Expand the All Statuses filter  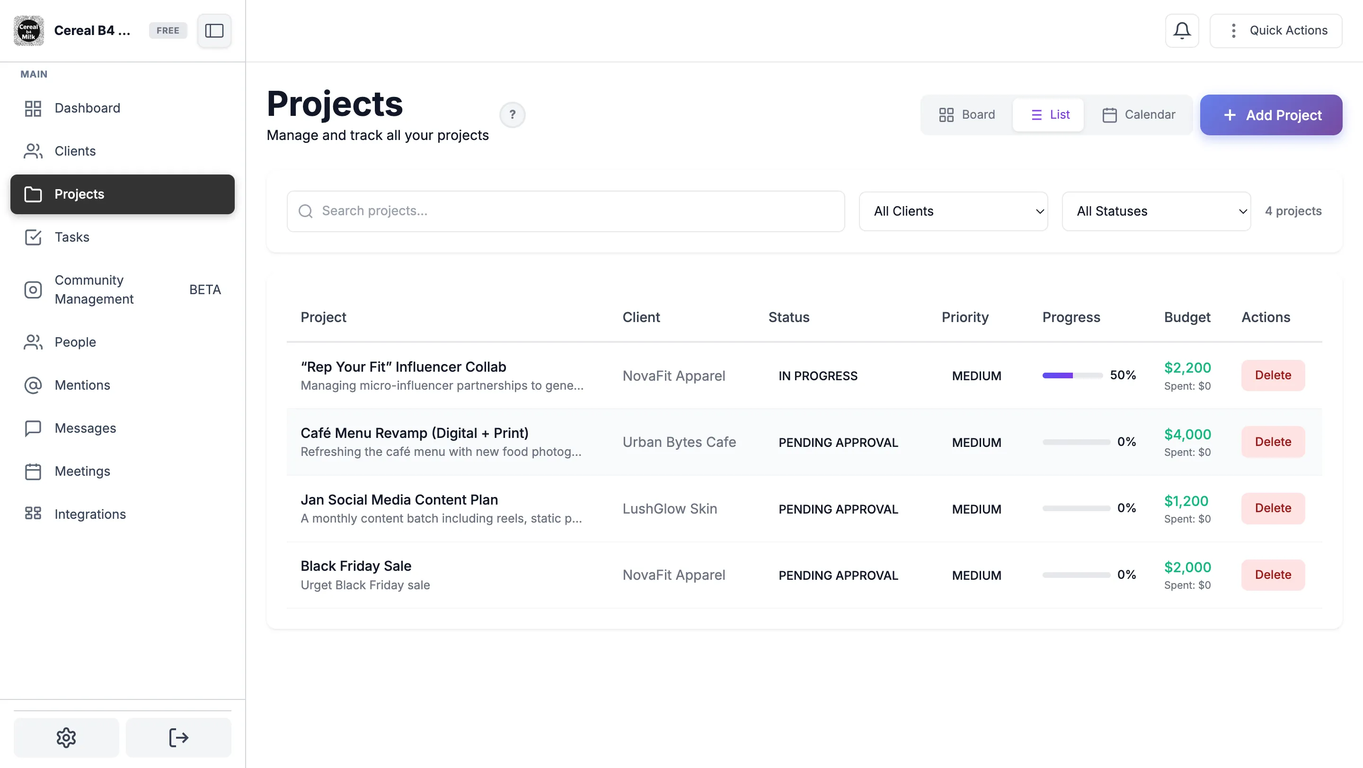[x=1156, y=211]
